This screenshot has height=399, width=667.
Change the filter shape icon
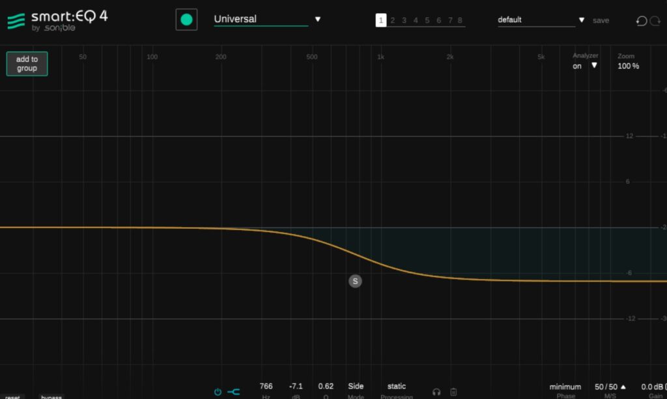234,392
